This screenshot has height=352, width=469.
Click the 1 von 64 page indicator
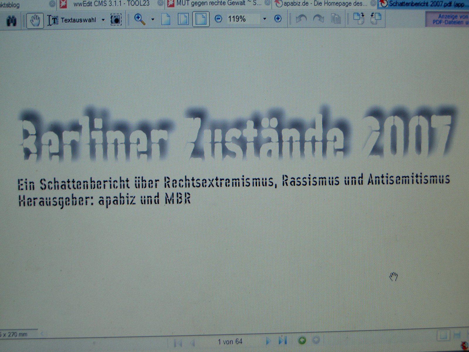pyautogui.click(x=230, y=341)
